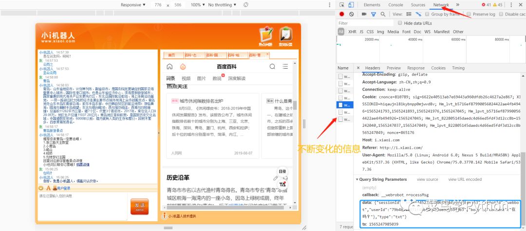Open the Responsive device dropdown

click(133, 5)
